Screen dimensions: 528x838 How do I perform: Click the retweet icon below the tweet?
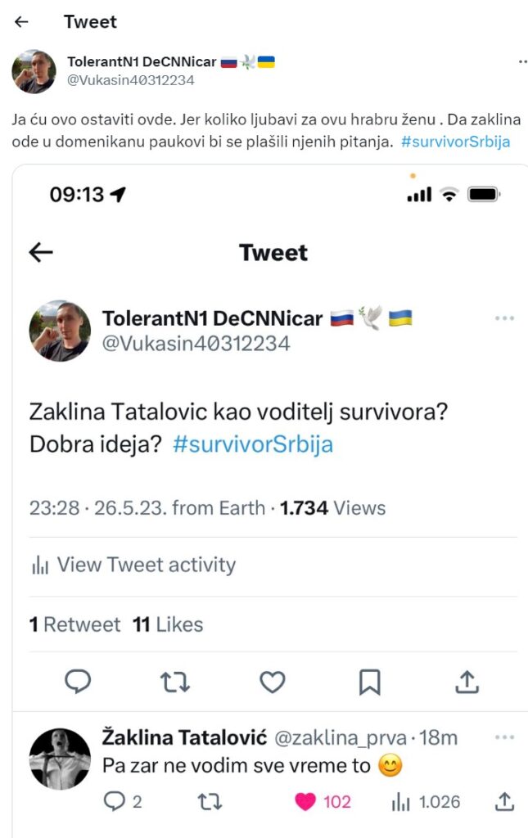(x=175, y=681)
